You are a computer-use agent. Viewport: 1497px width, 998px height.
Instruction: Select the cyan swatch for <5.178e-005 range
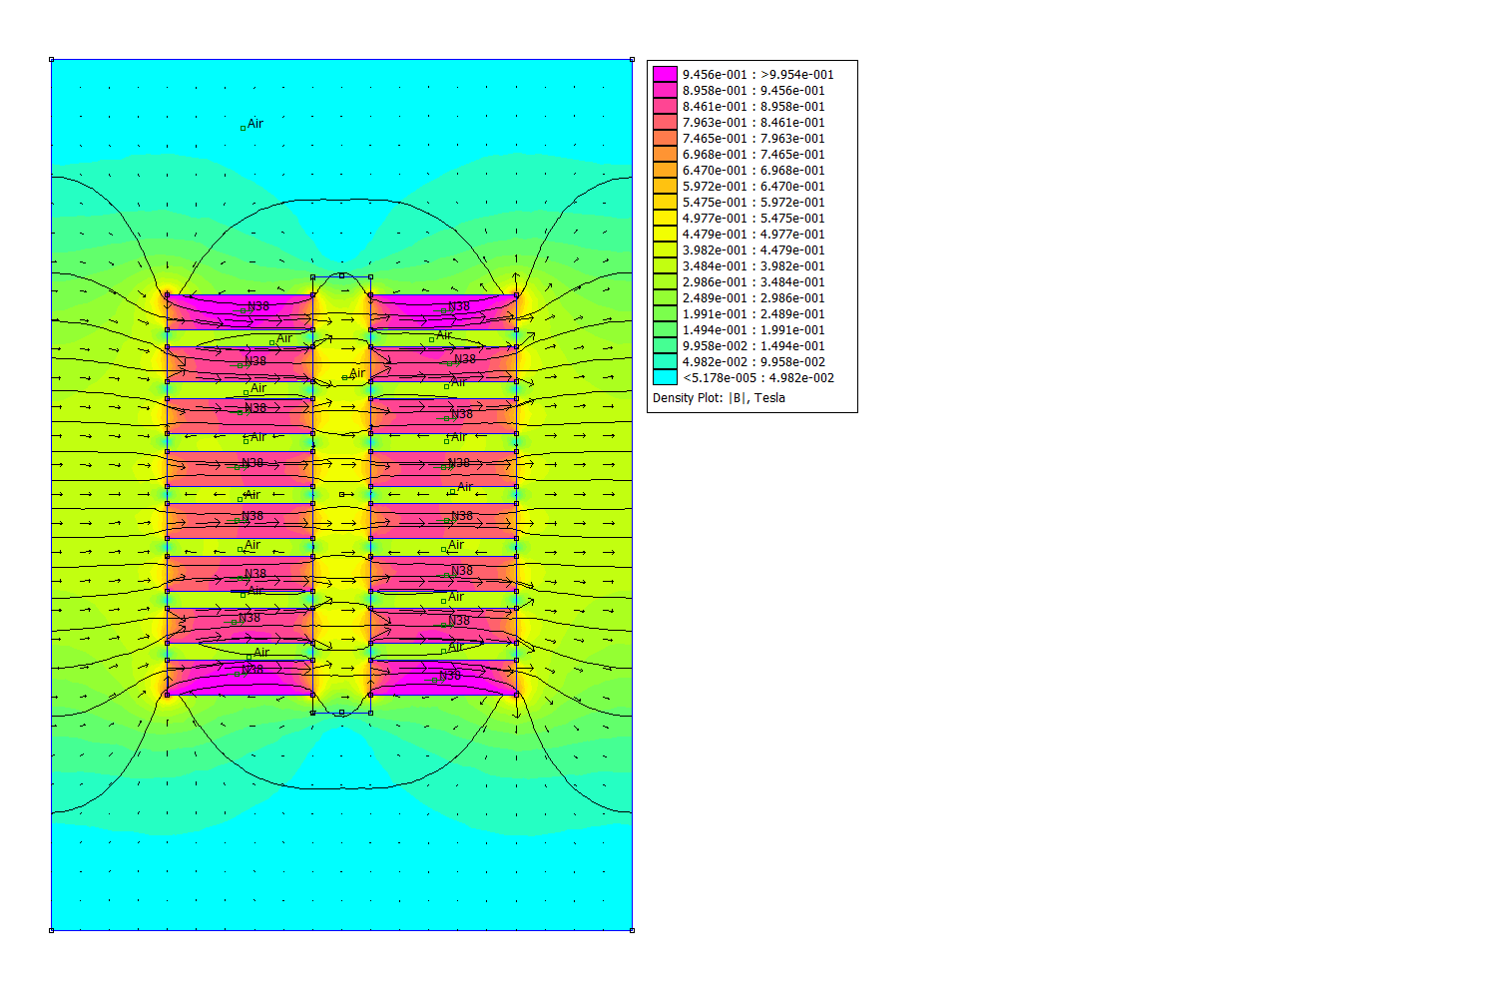click(665, 377)
